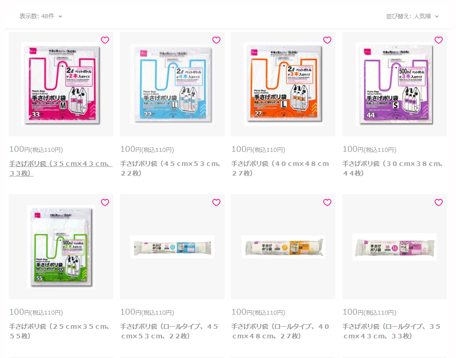Image resolution: width=456 pixels, height=358 pixels.
Task: Open orange L size bag product image
Action: (x=283, y=84)
